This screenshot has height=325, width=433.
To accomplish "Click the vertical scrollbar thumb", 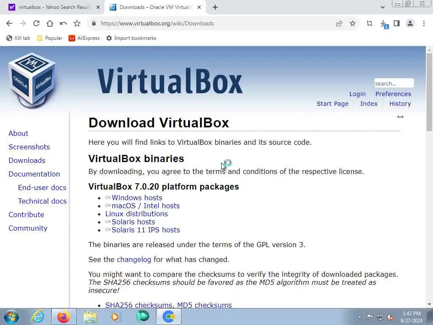I will pos(429,92).
